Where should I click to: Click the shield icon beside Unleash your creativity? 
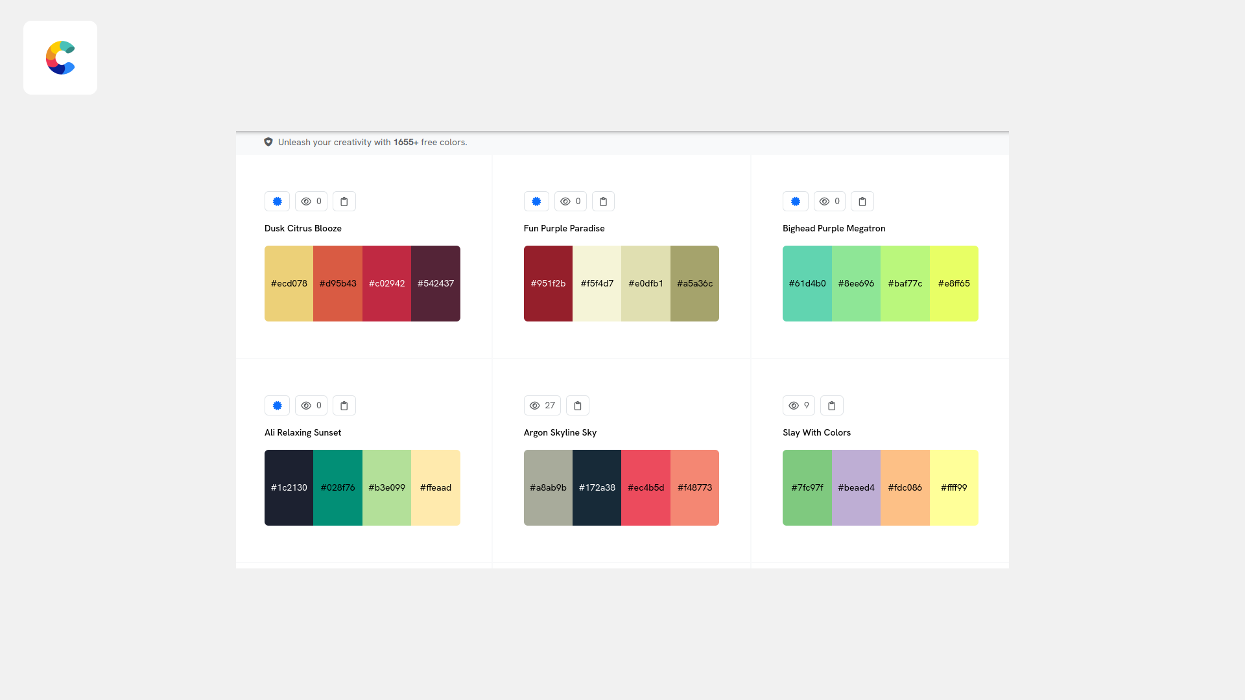coord(268,142)
